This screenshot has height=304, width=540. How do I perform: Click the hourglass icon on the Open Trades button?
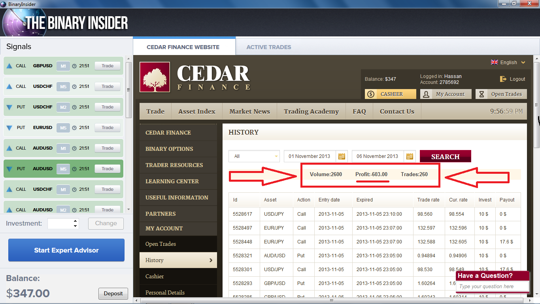(481, 94)
